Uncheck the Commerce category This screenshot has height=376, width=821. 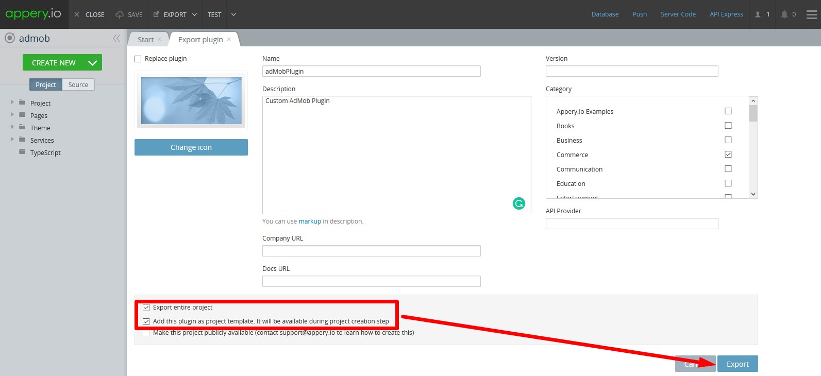pyautogui.click(x=728, y=155)
